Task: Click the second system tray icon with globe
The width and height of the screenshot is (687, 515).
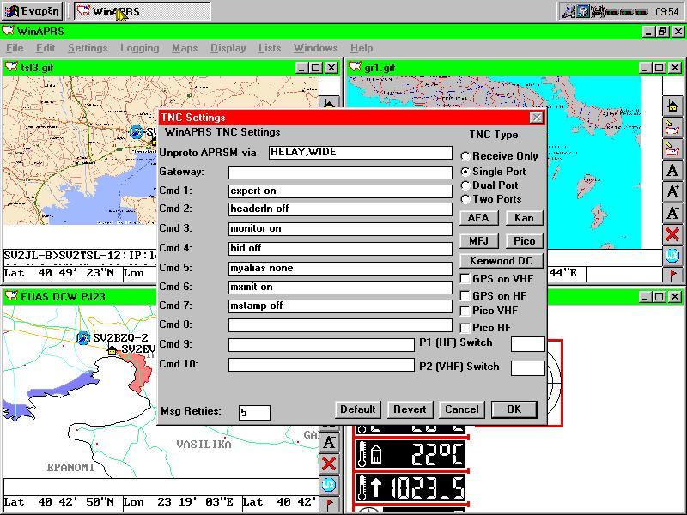Action: click(x=582, y=11)
